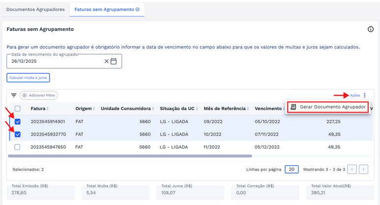This screenshot has height=205, width=380.
Task: Go to previous page arrow
Action: [352, 169]
